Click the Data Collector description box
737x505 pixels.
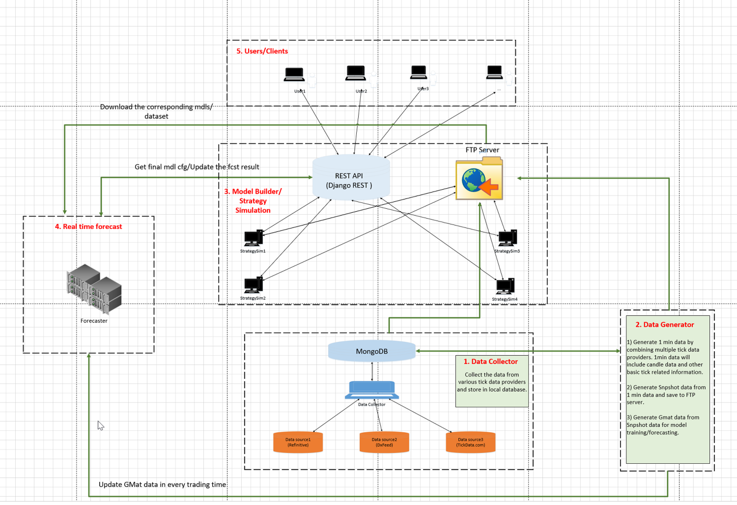pyautogui.click(x=492, y=381)
